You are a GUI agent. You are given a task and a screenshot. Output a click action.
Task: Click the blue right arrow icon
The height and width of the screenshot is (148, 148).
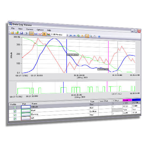pyautogui.click(x=74, y=36)
